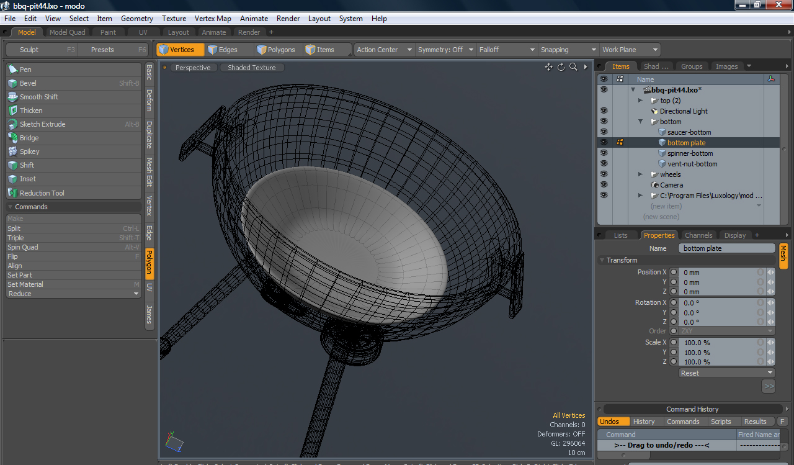Expand the top (2) group

coord(640,101)
